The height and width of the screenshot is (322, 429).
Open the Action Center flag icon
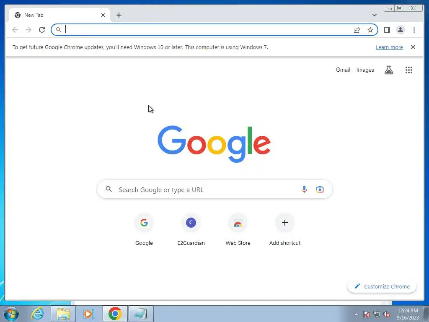(367, 314)
